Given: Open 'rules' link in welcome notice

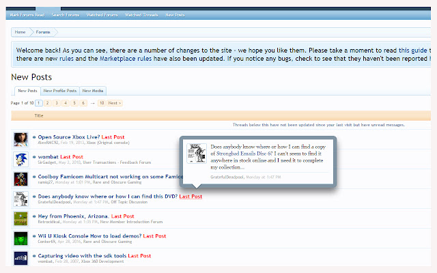Looking at the screenshot, I should click(x=66, y=59).
